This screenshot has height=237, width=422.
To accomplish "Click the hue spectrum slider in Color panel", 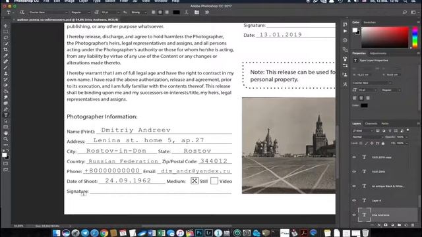I will [x=415, y=38].
